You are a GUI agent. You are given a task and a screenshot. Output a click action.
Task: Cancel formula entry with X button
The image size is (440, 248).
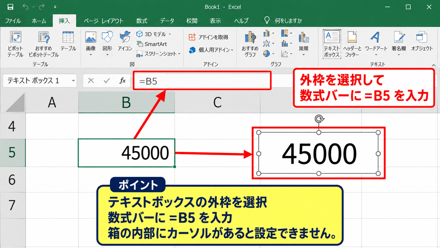click(x=91, y=81)
